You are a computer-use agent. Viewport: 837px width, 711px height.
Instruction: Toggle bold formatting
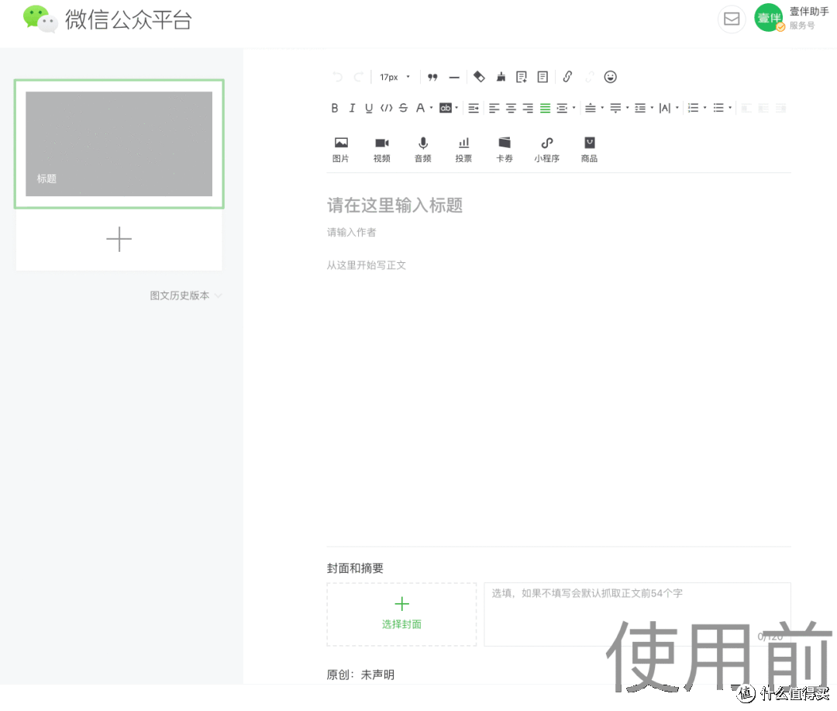[x=335, y=109]
